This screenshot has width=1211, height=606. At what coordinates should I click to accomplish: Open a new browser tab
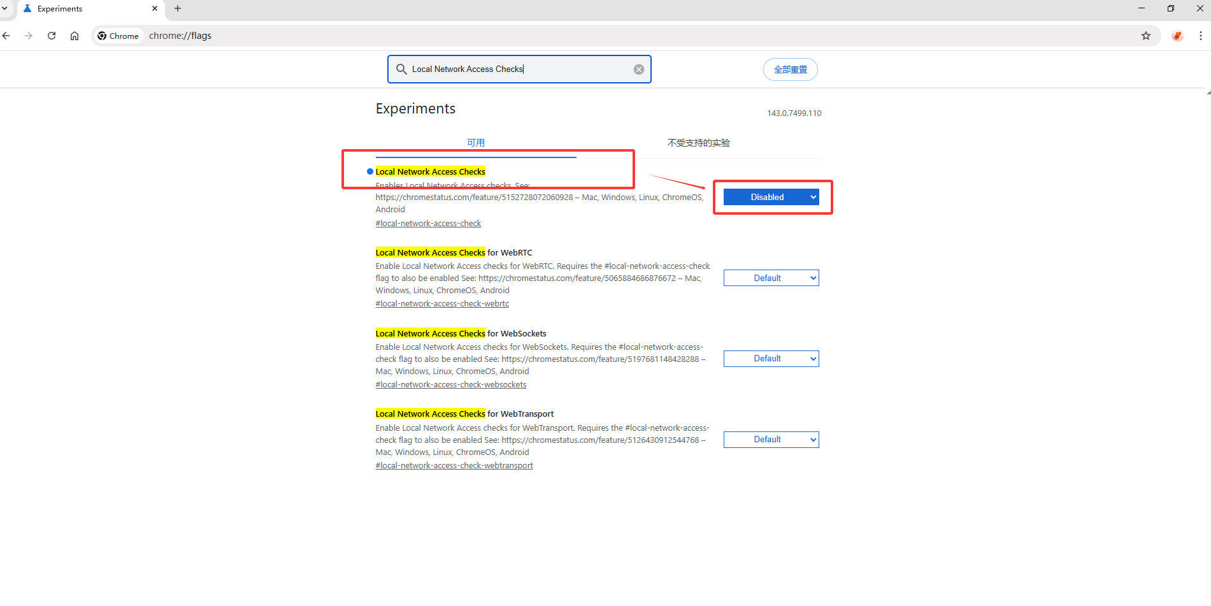coord(178,8)
